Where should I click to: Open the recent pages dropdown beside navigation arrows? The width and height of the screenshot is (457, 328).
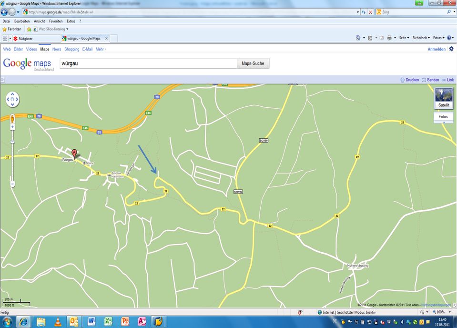click(18, 12)
